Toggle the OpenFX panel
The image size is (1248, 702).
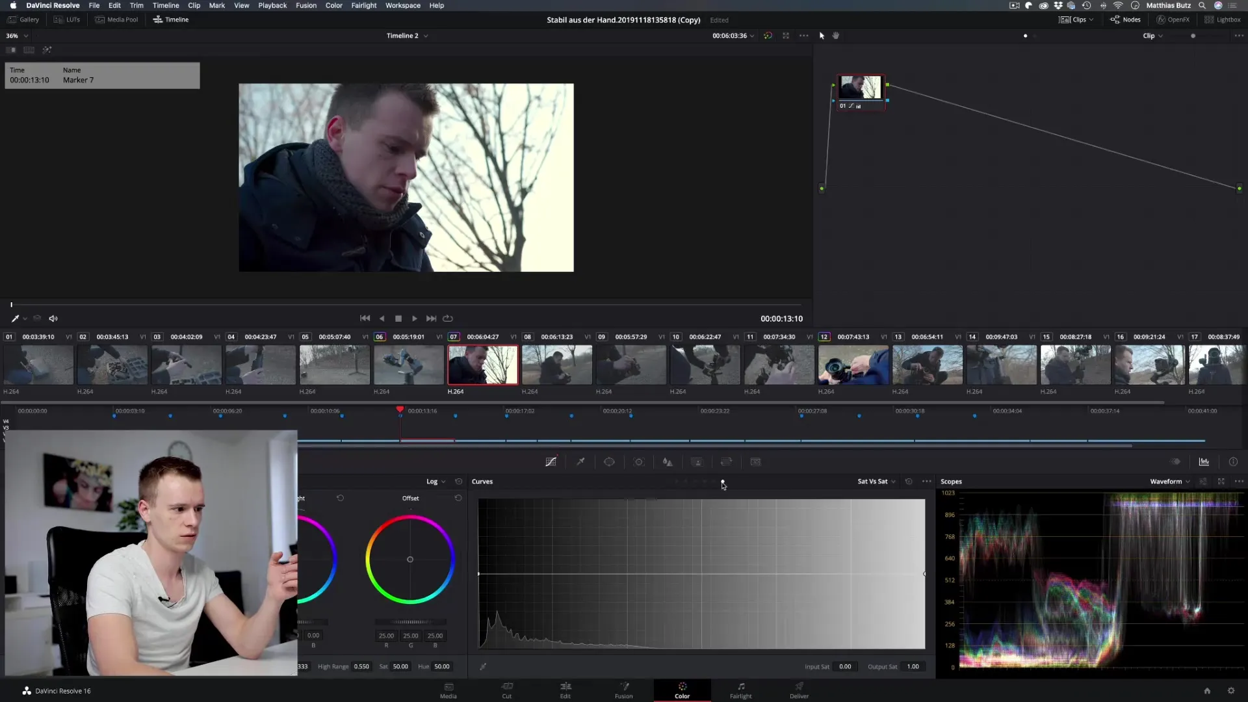pos(1173,19)
